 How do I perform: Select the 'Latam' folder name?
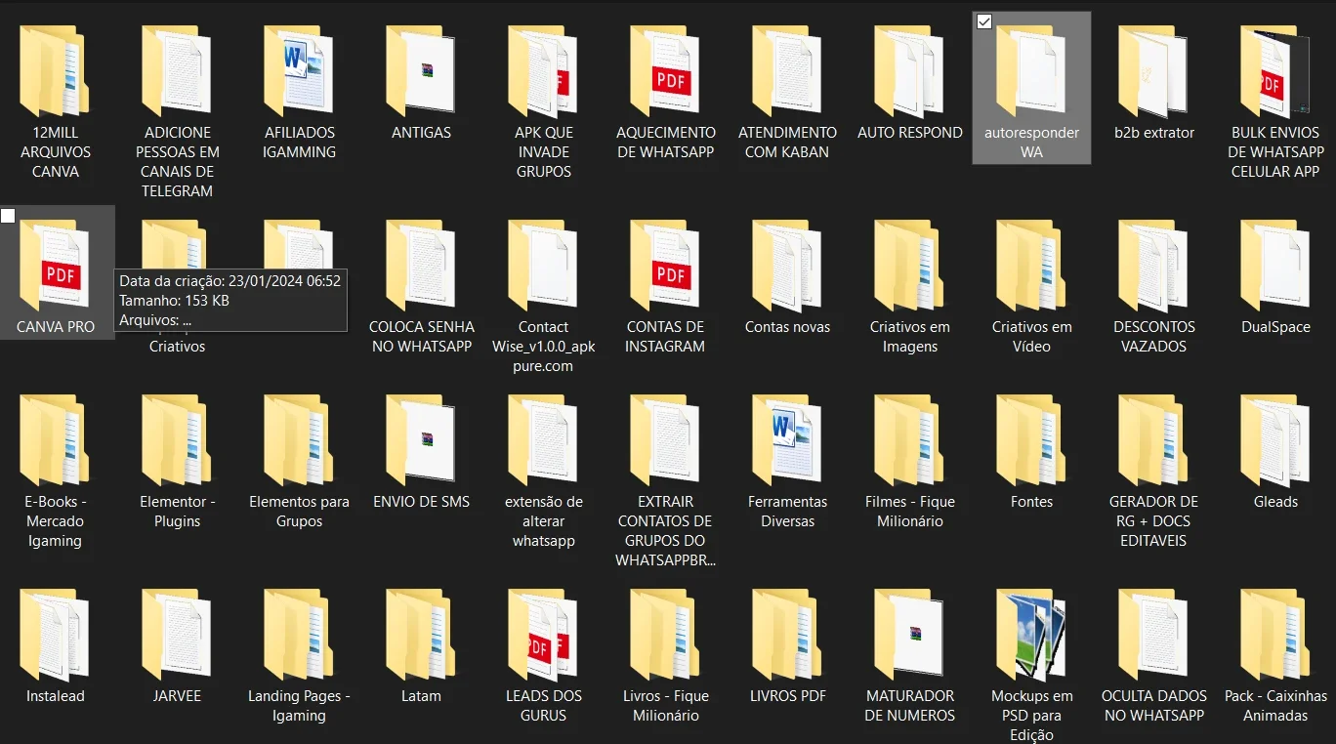pos(421,696)
